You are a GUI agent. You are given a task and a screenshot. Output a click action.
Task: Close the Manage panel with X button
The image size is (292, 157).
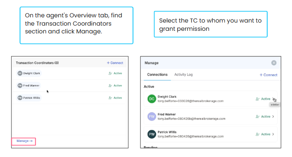[x=274, y=63]
